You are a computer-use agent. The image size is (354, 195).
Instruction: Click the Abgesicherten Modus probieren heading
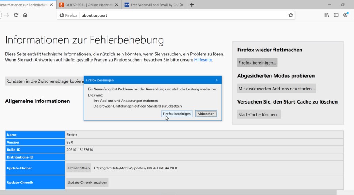click(x=276, y=76)
